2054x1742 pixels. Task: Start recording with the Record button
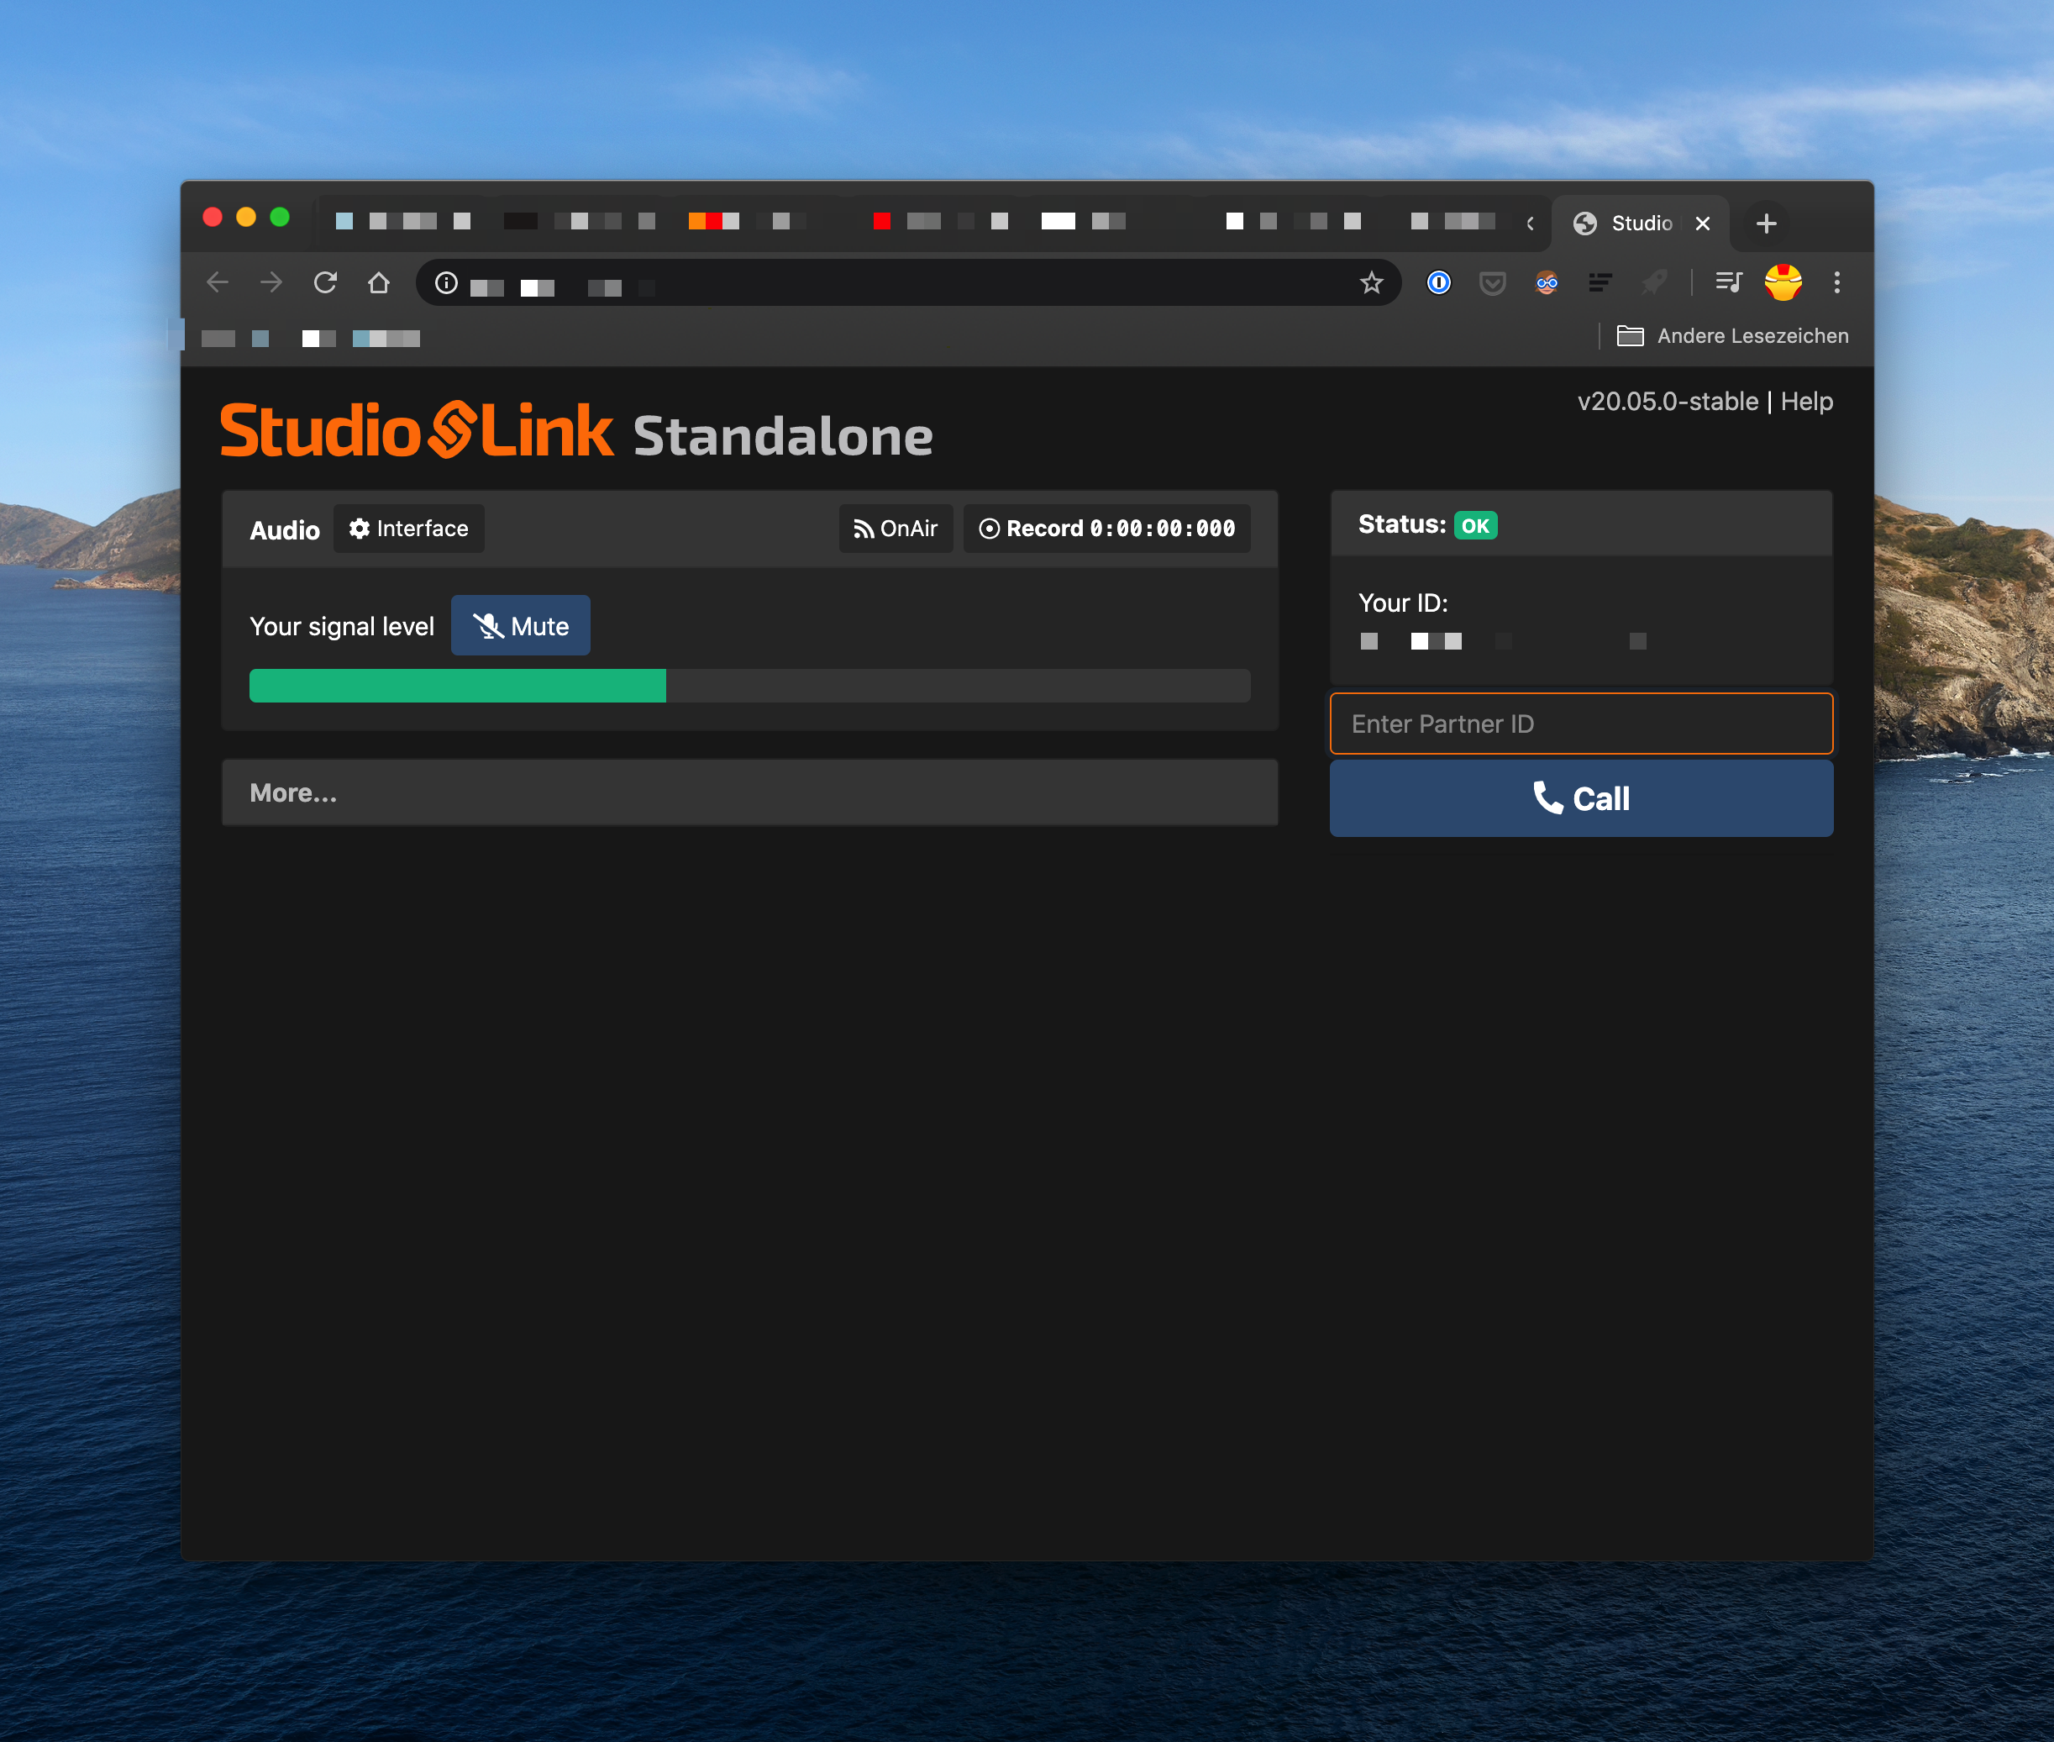1106,529
